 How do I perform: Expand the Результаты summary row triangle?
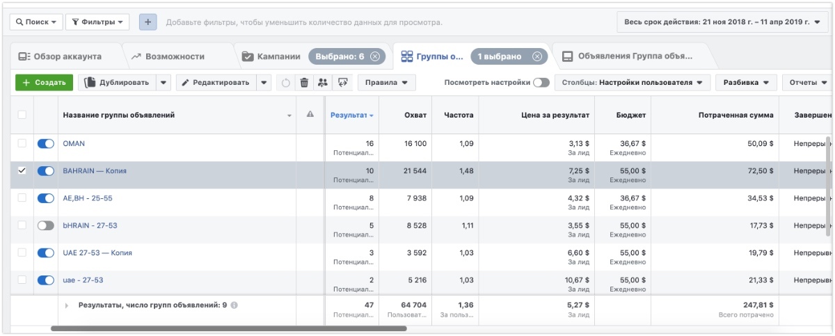(67, 305)
